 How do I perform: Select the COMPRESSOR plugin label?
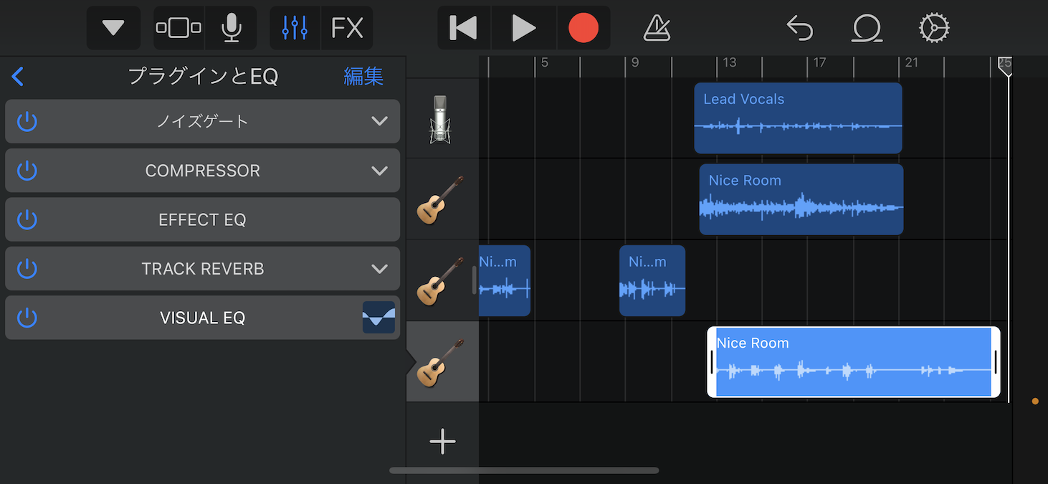click(202, 171)
